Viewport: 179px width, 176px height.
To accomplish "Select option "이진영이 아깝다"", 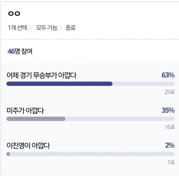I will [x=28, y=146].
